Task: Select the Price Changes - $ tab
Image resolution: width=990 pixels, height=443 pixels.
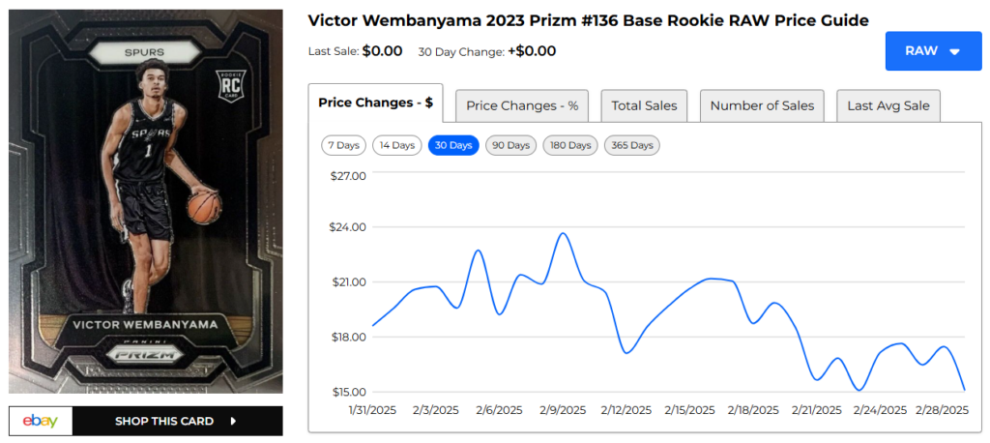Action: coord(375,103)
